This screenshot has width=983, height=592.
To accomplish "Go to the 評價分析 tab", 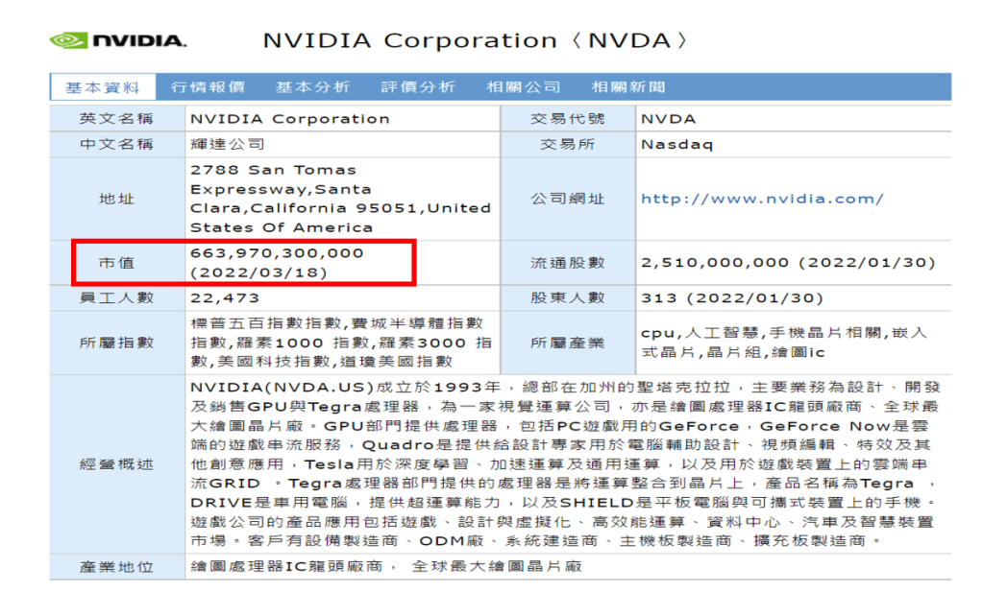I will [418, 87].
